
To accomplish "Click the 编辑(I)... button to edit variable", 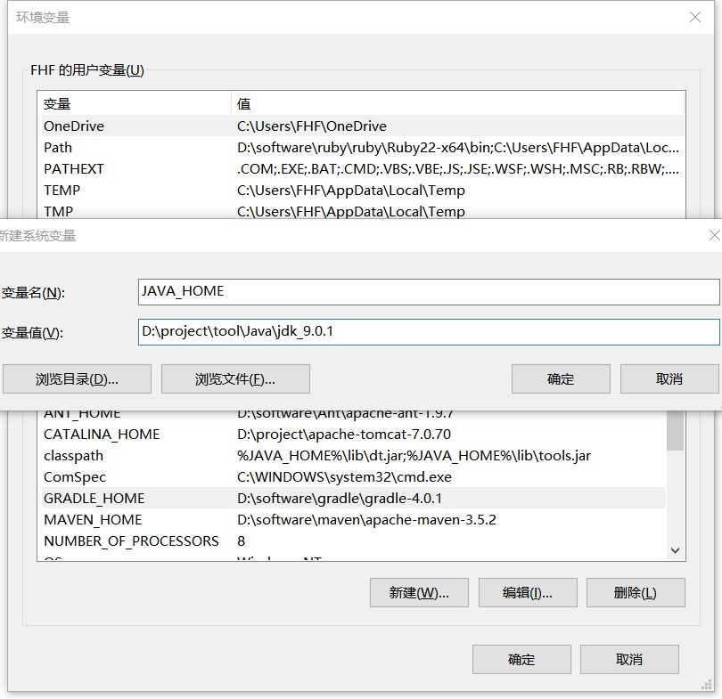I will click(x=528, y=592).
